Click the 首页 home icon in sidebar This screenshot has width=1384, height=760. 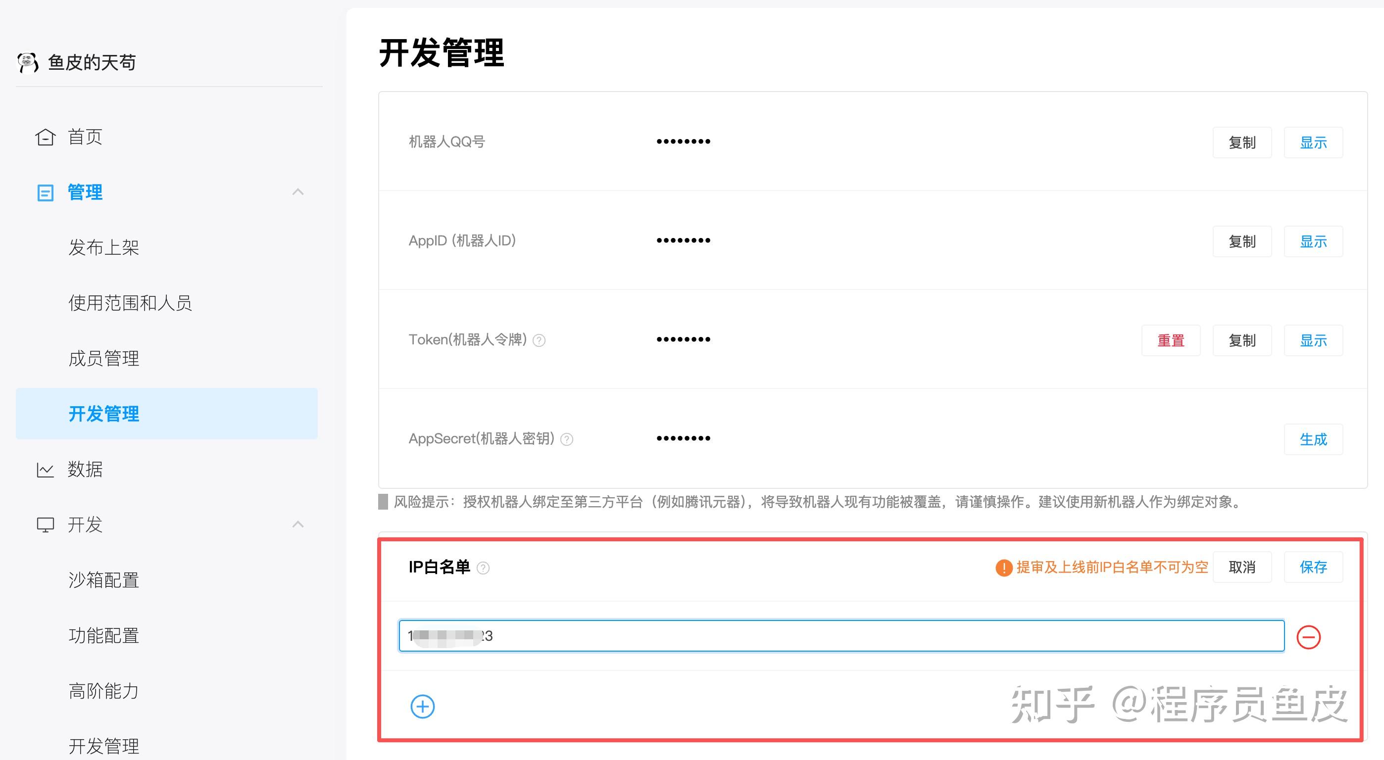[x=45, y=137]
